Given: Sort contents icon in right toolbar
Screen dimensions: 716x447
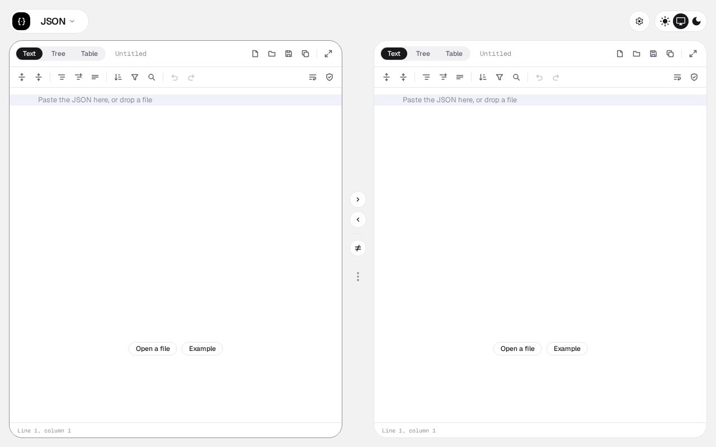Looking at the screenshot, I should pos(483,77).
